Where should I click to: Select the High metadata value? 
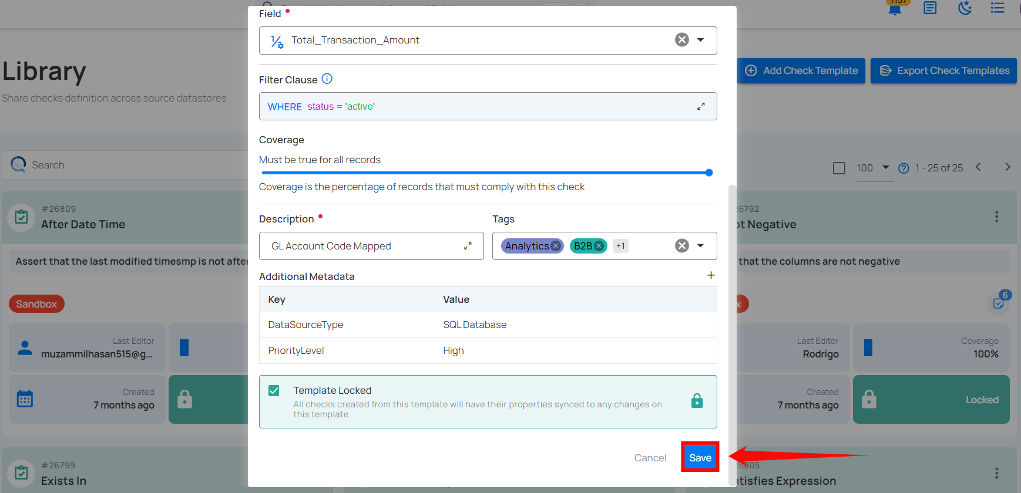click(x=454, y=350)
